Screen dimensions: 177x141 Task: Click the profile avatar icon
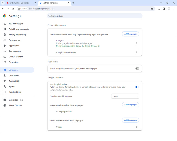[169, 9]
